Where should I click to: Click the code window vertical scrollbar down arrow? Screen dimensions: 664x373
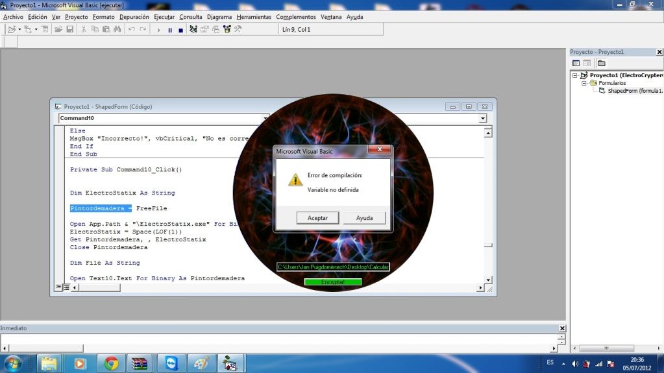point(488,280)
